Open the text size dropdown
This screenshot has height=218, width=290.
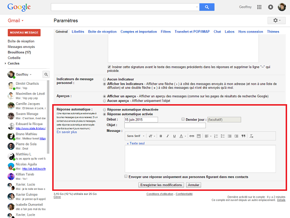tap(152, 136)
